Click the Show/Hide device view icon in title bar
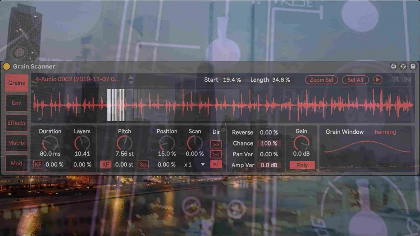Screen dimensions: 420x236 (393, 67)
